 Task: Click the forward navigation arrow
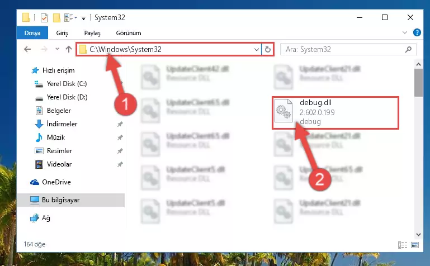coord(44,49)
